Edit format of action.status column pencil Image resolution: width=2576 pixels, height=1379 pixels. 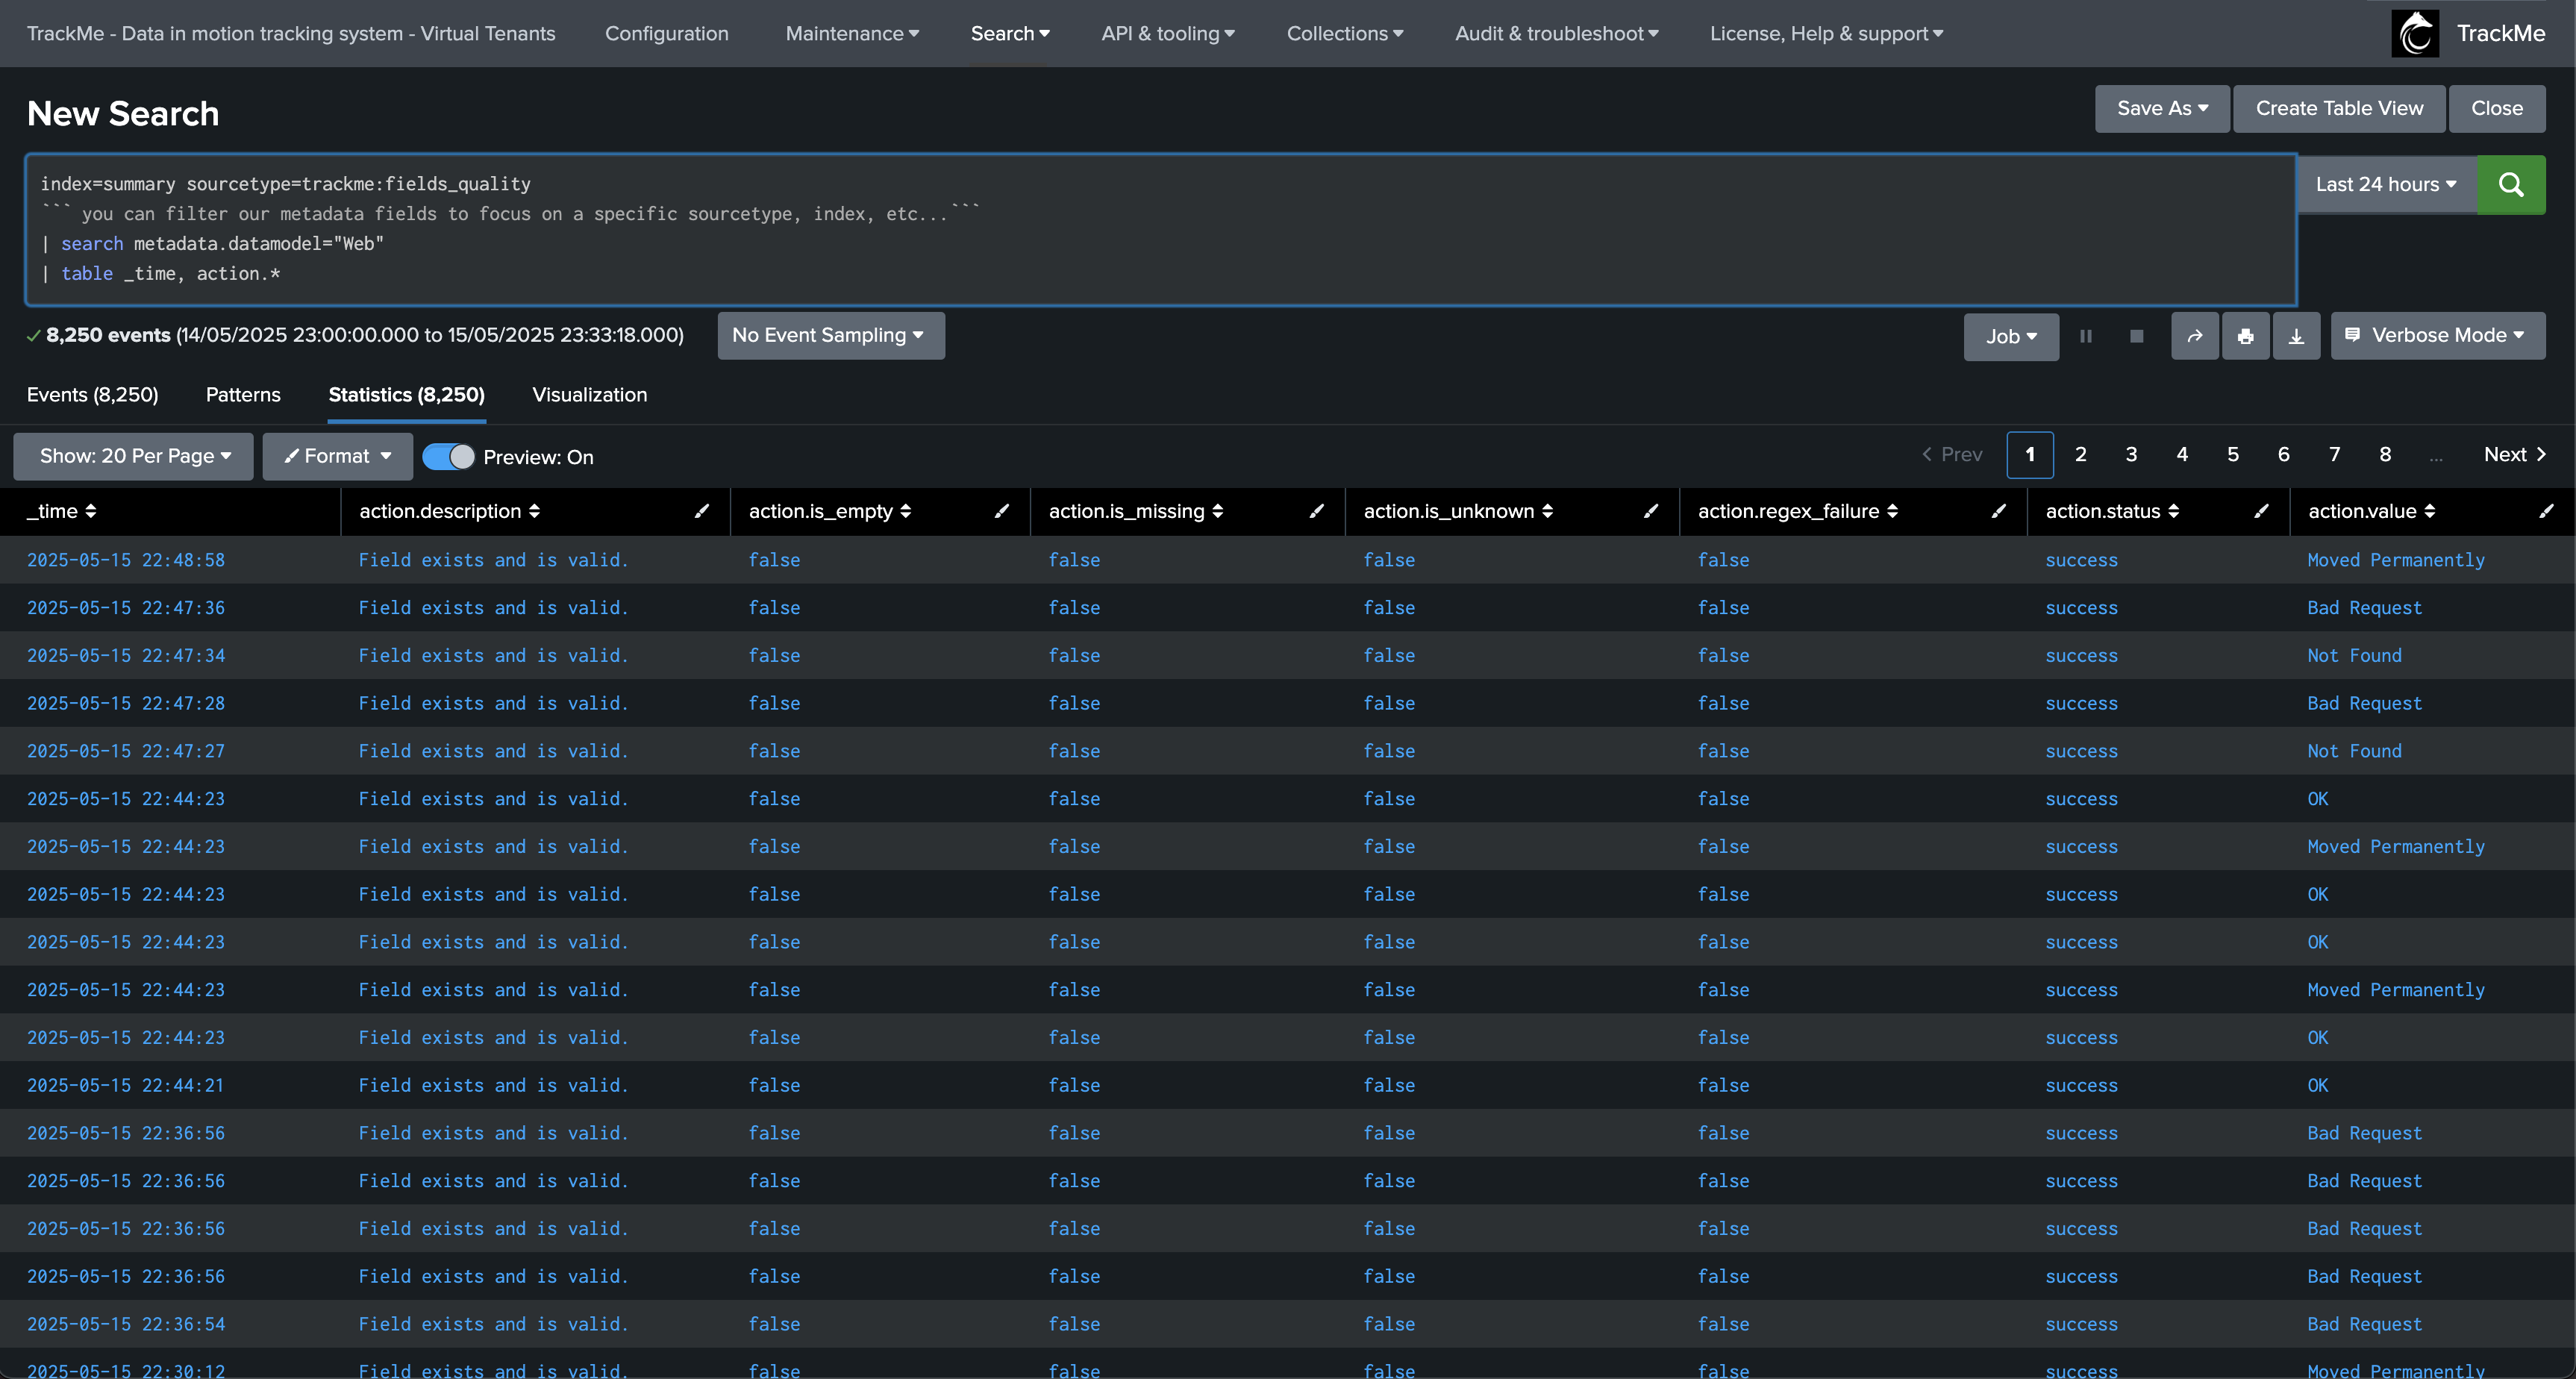click(x=2261, y=511)
